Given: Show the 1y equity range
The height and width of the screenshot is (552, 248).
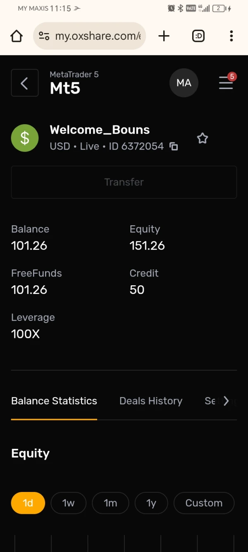Looking at the screenshot, I should [151, 503].
